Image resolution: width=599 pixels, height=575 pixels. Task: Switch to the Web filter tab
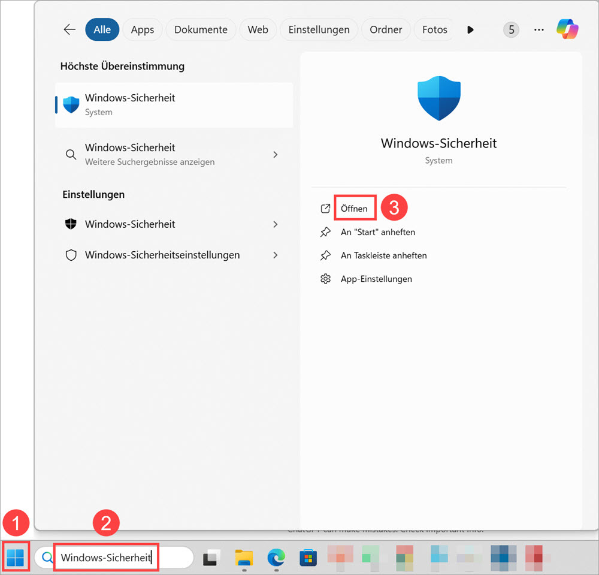258,29
